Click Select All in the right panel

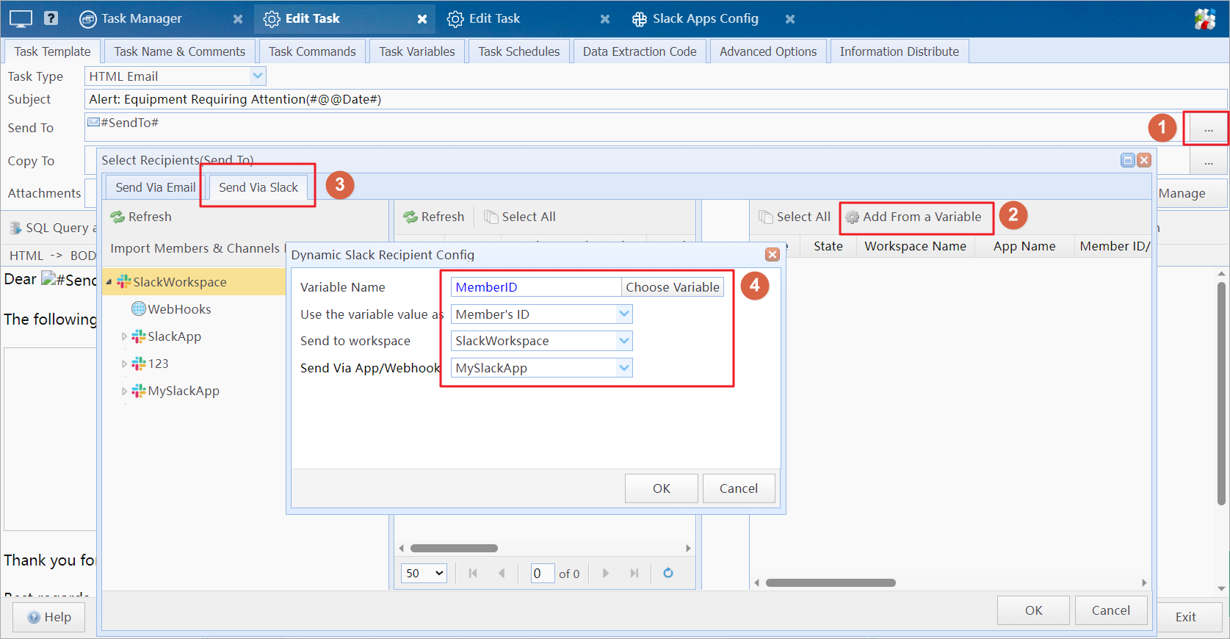click(795, 217)
